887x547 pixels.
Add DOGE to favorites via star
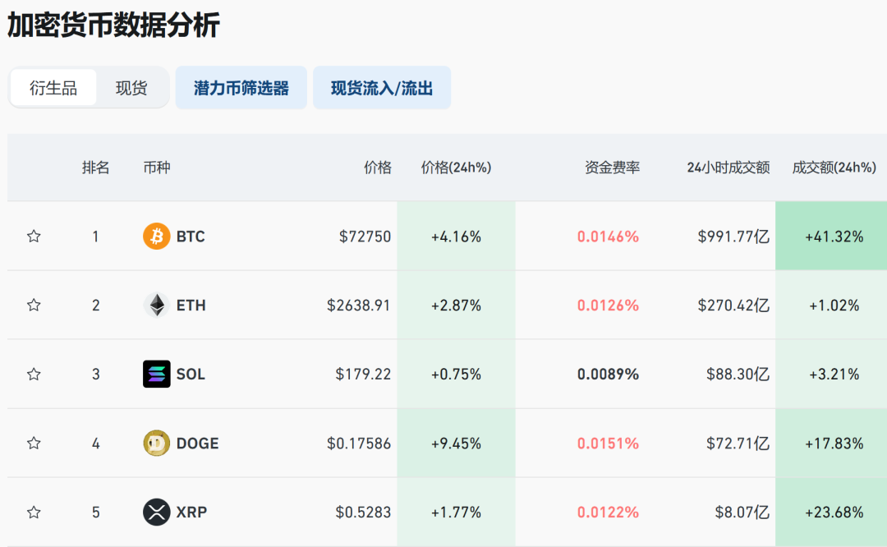click(x=34, y=444)
